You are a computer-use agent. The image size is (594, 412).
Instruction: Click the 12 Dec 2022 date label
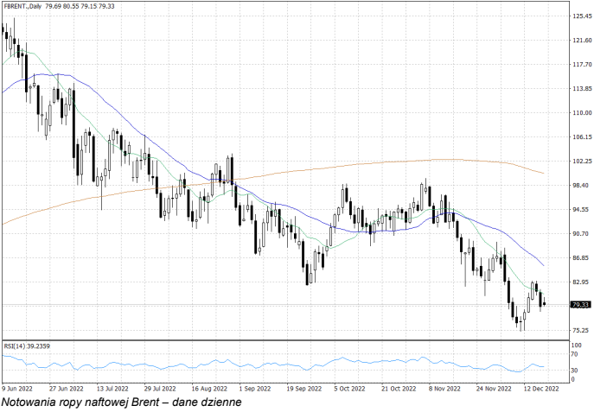tap(541, 389)
